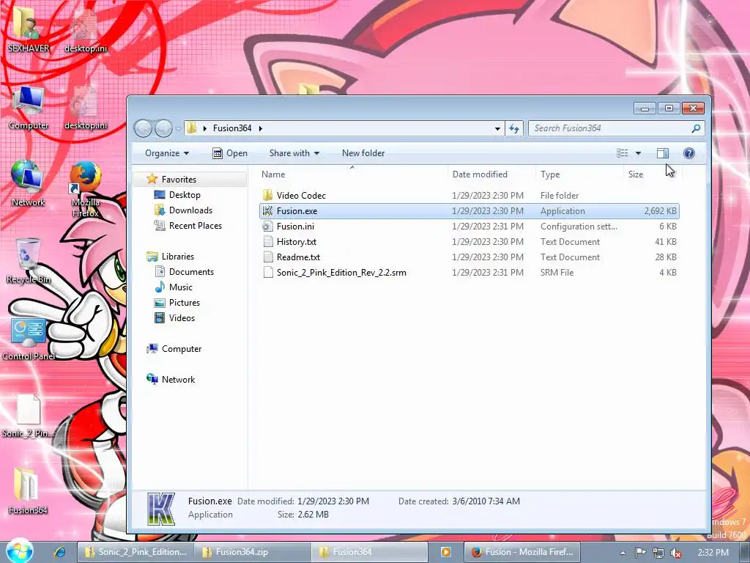Viewport: 750px width, 563px height.
Task: Click the network tray icon
Action: tap(658, 553)
